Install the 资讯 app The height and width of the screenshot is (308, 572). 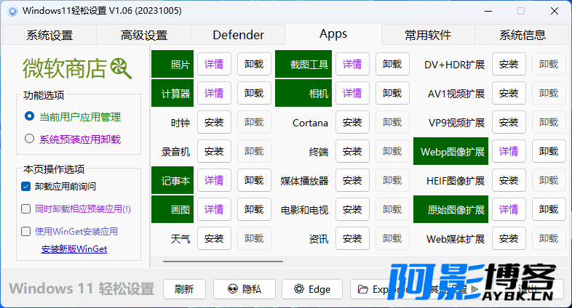click(352, 239)
